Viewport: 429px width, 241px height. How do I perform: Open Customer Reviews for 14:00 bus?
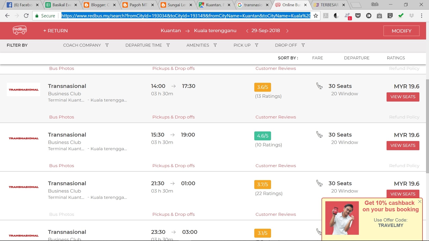click(276, 117)
